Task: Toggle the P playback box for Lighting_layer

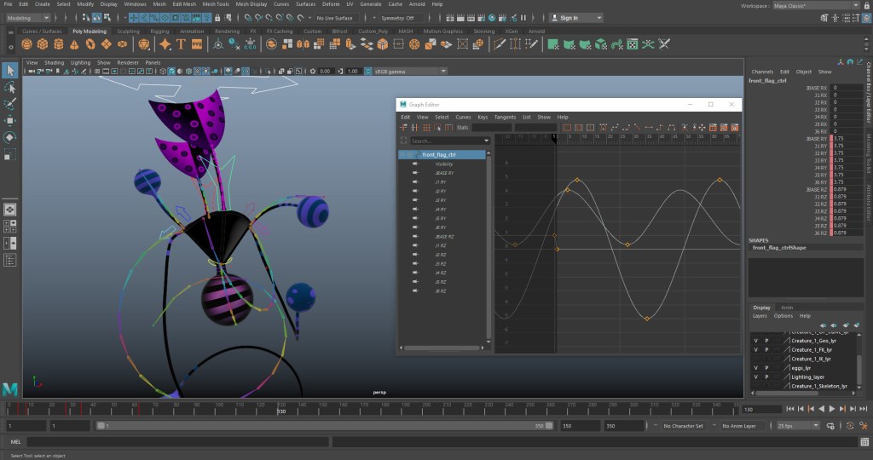Action: point(766,377)
